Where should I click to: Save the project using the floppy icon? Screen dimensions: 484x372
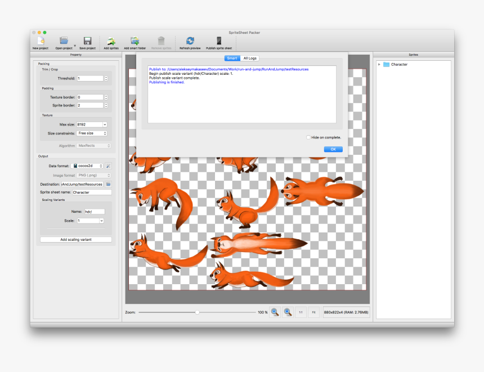coord(87,41)
